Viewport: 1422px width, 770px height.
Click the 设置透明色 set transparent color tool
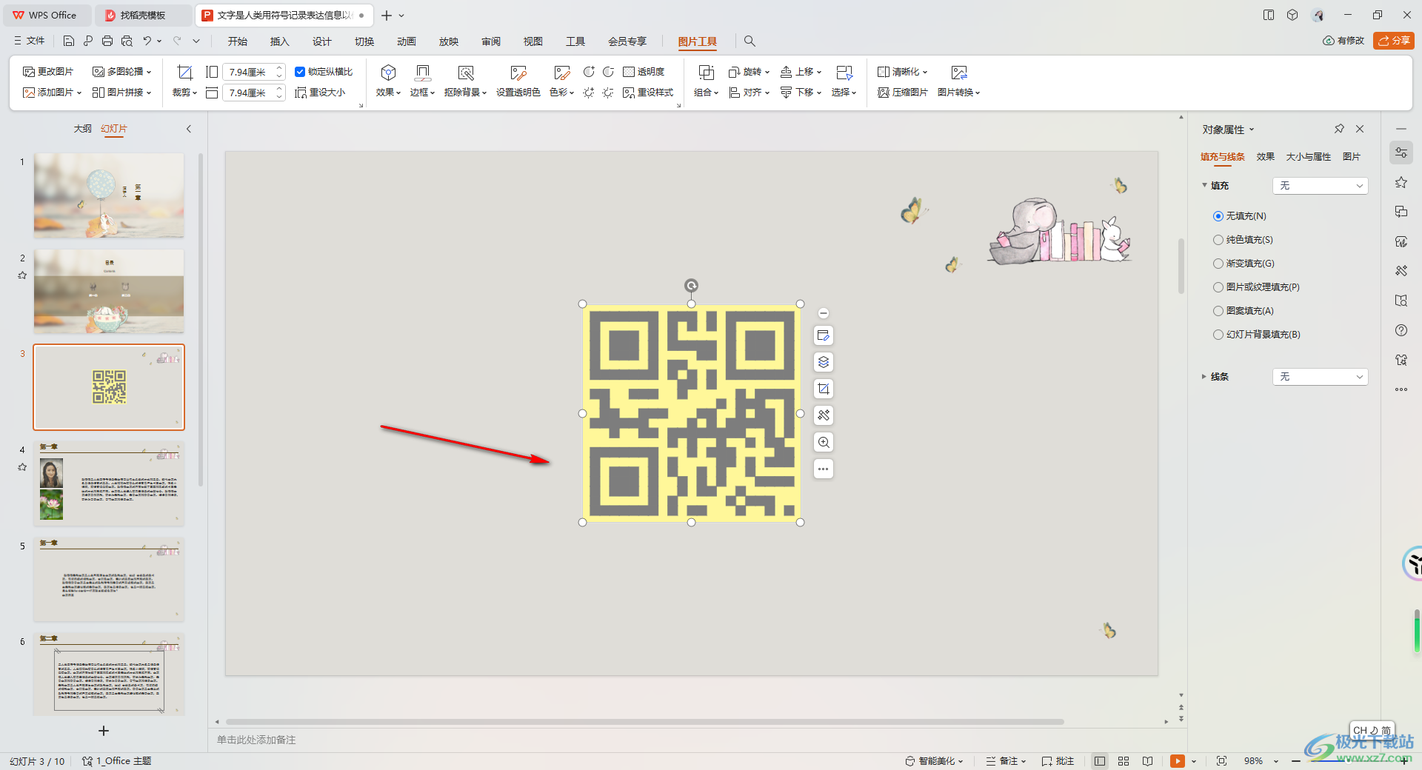518,81
